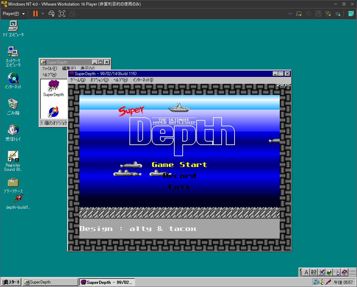Viewport: 357px width, 287px height.
Task: Select the Register Sound Bl... desktop shortcut
Action: coord(13,161)
